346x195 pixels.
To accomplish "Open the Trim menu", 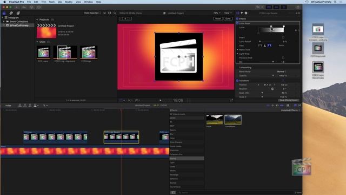I will (x=44, y=2).
